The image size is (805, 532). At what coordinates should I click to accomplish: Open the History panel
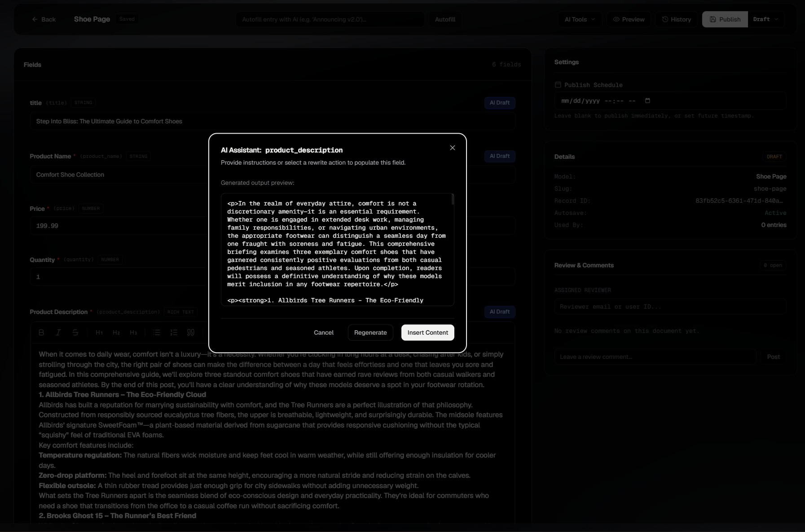676,19
